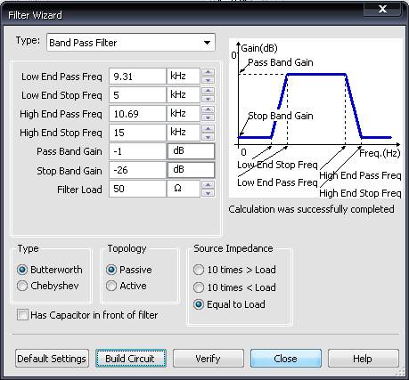Choose source impedance Equal to Load
The width and height of the screenshot is (409, 380).
[229, 304]
